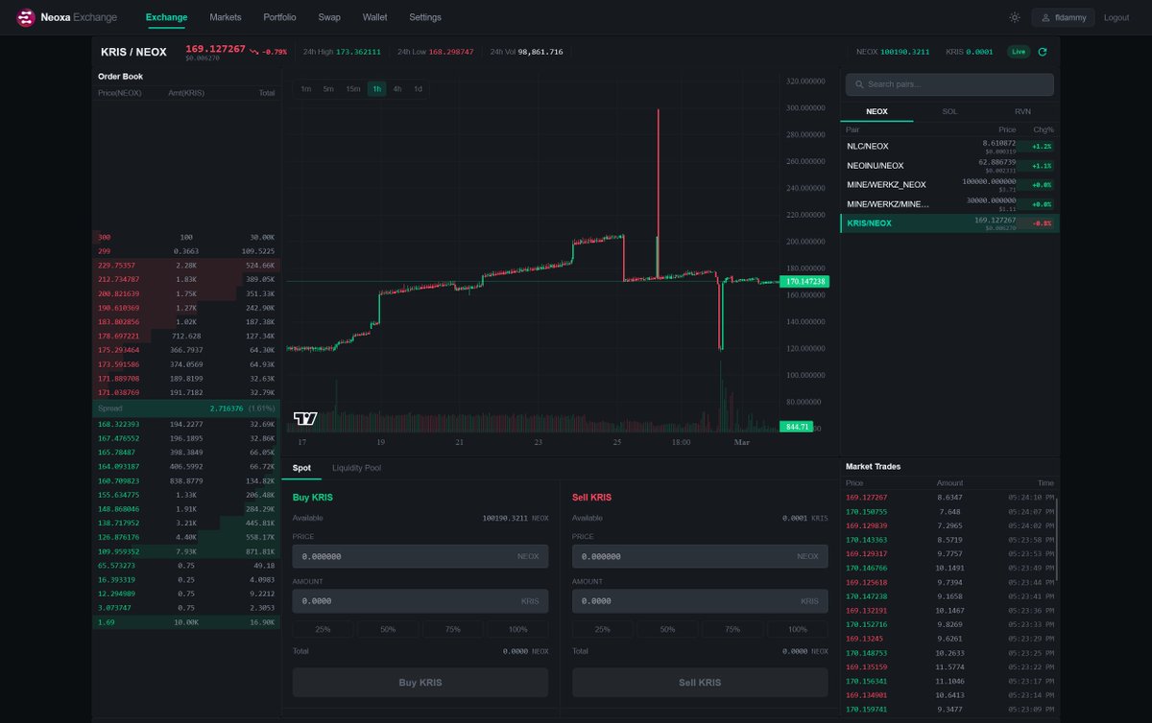Select the NEOINU/NEOX pair
The height and width of the screenshot is (723, 1152).
coord(949,165)
